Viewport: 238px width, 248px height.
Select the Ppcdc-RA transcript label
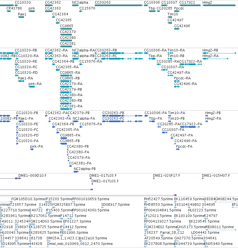pyautogui.click(x=182, y=78)
